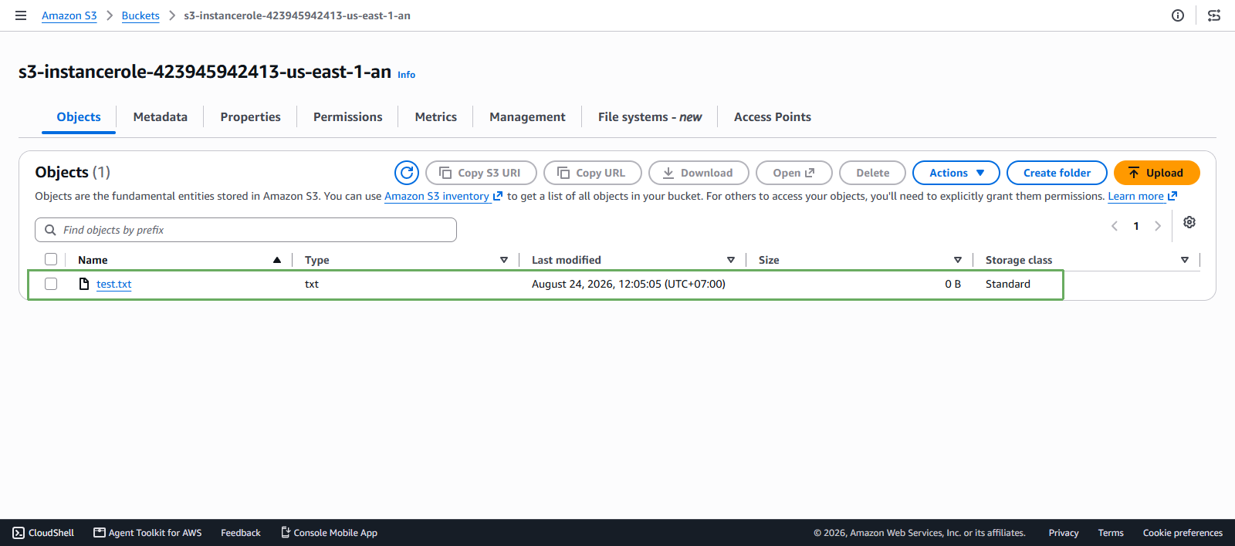Viewport: 1235px width, 546px height.
Task: Click the Copy S3 URI button
Action: pyautogui.click(x=481, y=173)
